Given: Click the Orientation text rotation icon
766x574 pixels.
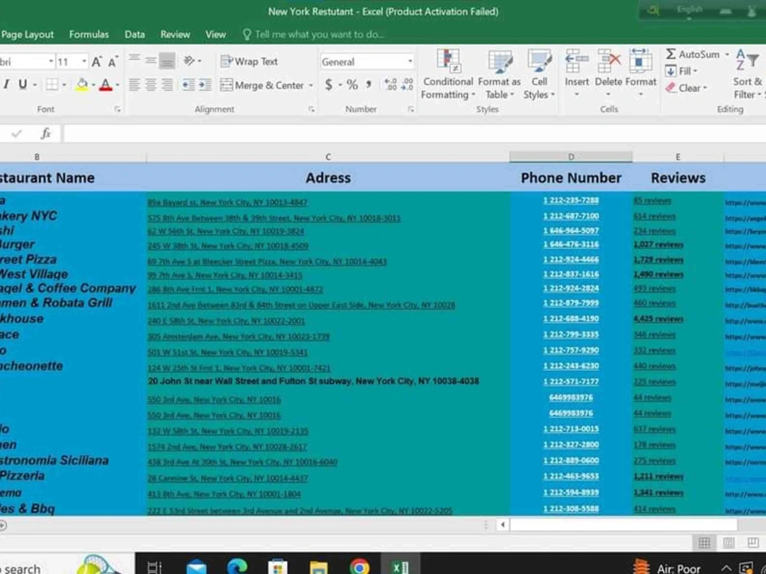Looking at the screenshot, I should tap(189, 60).
